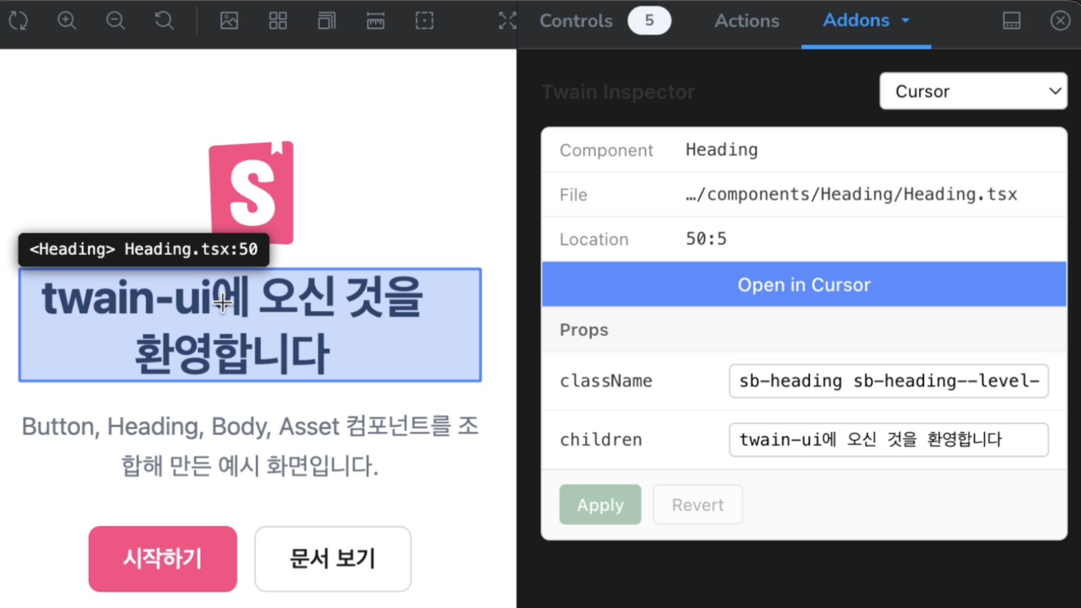Zoom out of the canvas
The image size is (1081, 608).
[115, 21]
